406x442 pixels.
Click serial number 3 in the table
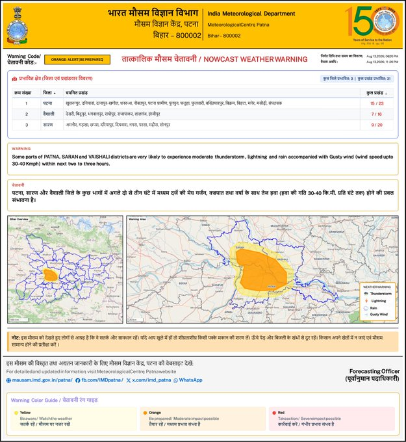point(27,125)
